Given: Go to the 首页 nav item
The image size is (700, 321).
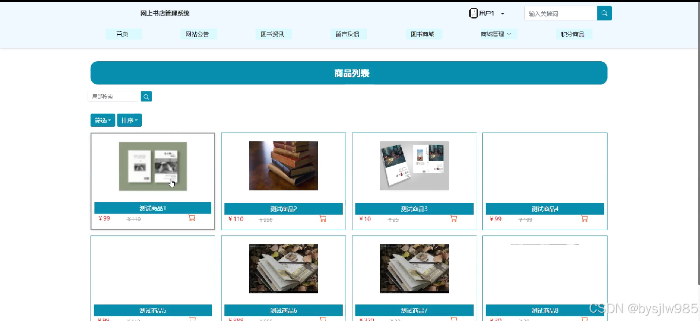Looking at the screenshot, I should click(x=124, y=34).
